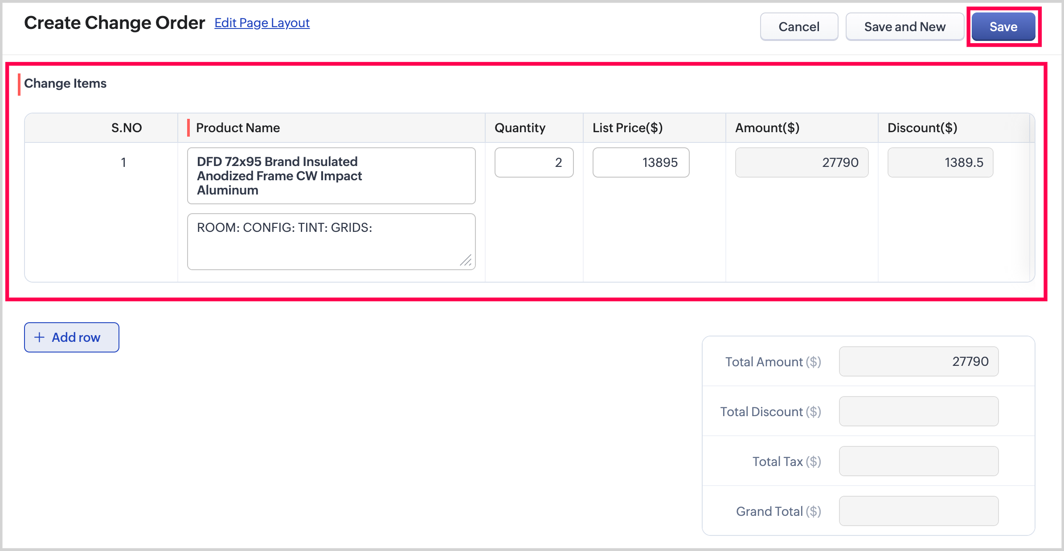
Task: Click the Discount($) column header
Action: pyautogui.click(x=922, y=128)
